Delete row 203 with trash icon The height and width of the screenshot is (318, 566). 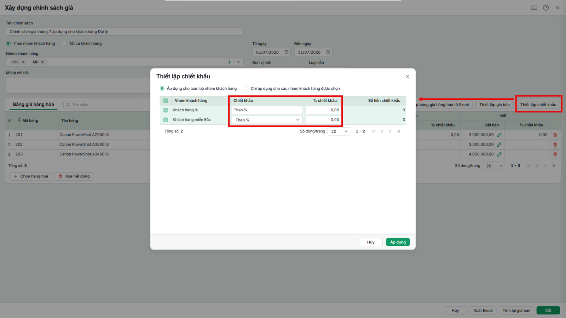coord(555,154)
